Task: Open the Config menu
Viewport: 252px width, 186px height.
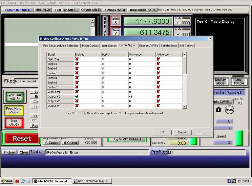Action: [x=12, y=3]
